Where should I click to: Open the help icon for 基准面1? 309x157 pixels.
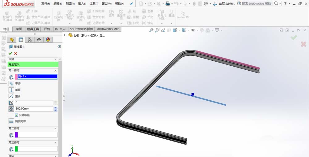(x=59, y=47)
